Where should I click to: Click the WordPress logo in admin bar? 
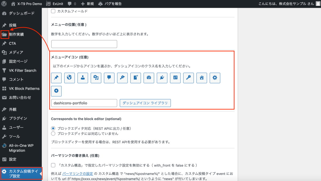[x=4, y=4]
